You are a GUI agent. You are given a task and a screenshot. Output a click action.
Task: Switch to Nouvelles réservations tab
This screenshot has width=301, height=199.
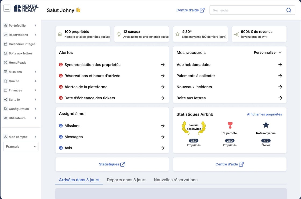tap(176, 180)
